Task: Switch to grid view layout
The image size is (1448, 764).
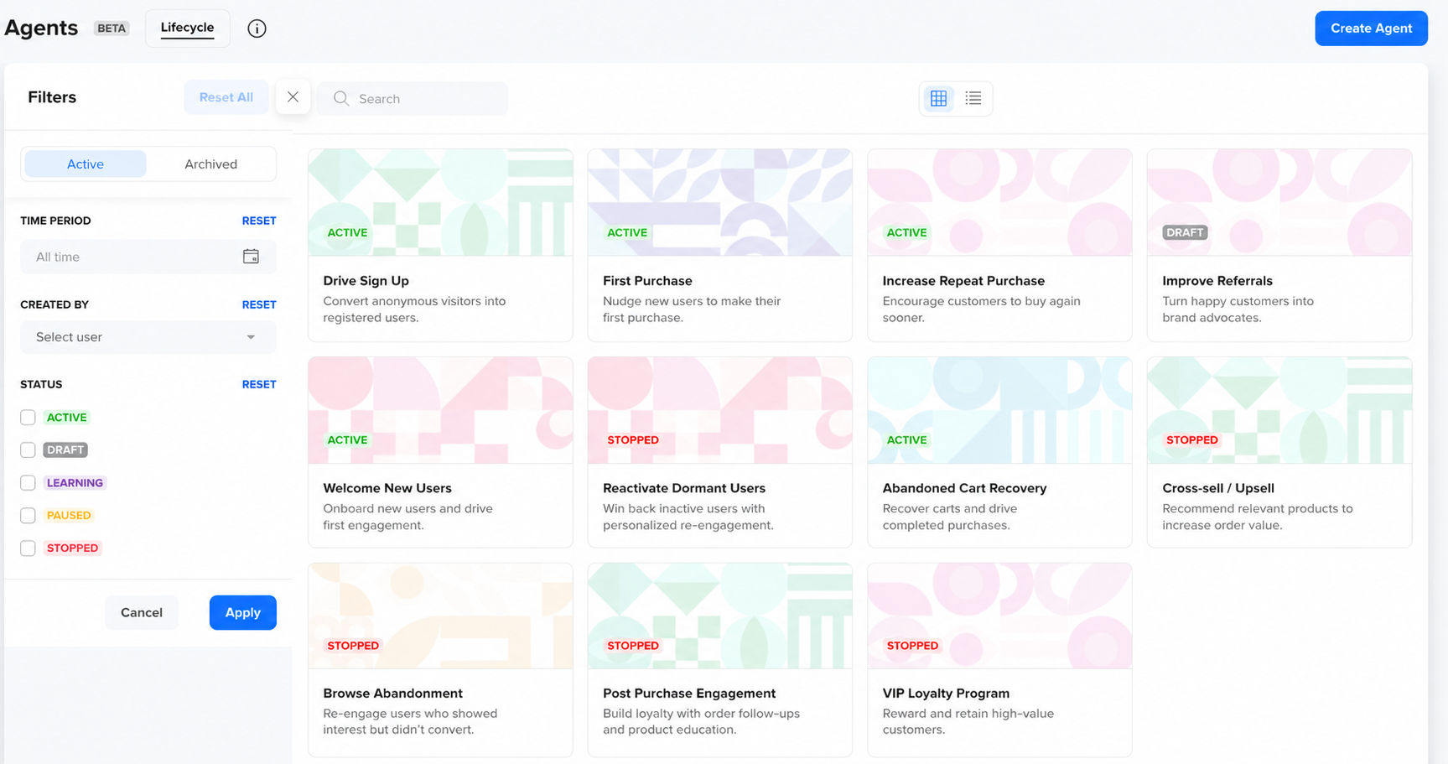Action: coord(938,98)
